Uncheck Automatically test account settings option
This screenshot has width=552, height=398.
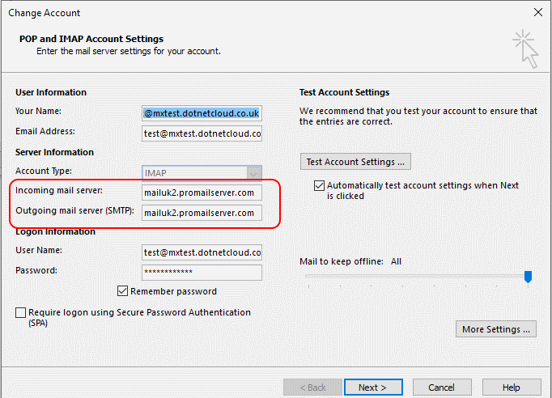click(x=319, y=185)
